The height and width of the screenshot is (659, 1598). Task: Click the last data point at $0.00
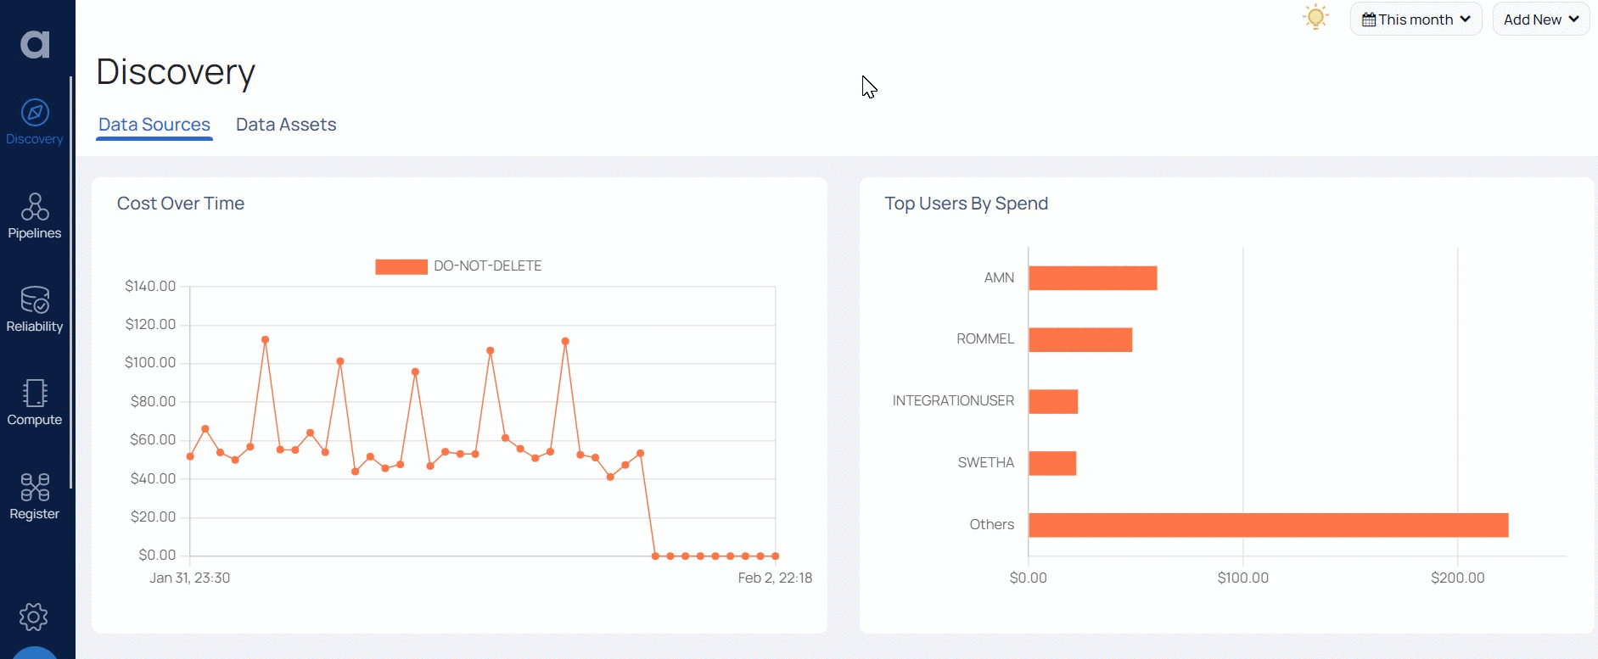[776, 556]
